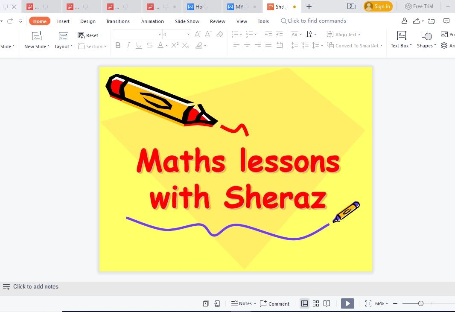Click the notes area to add notes
This screenshot has width=455, height=312.
click(36, 287)
